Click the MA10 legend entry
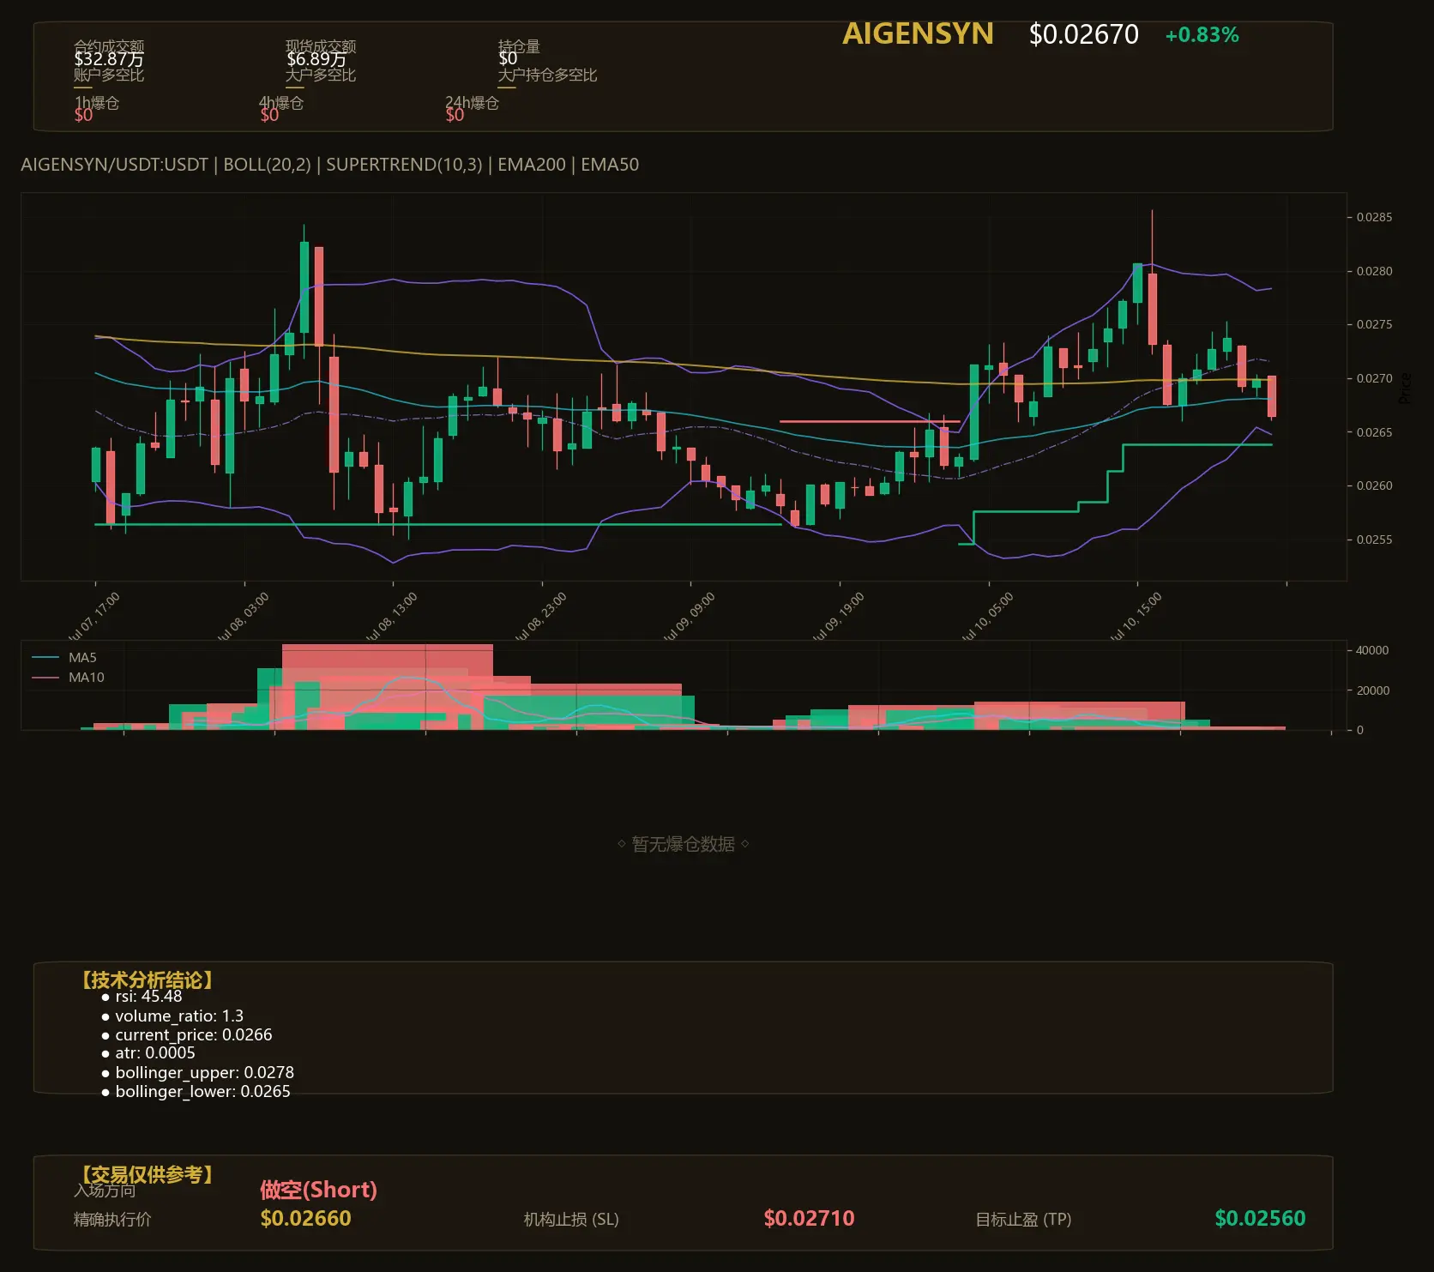The height and width of the screenshot is (1272, 1434). tap(69, 678)
